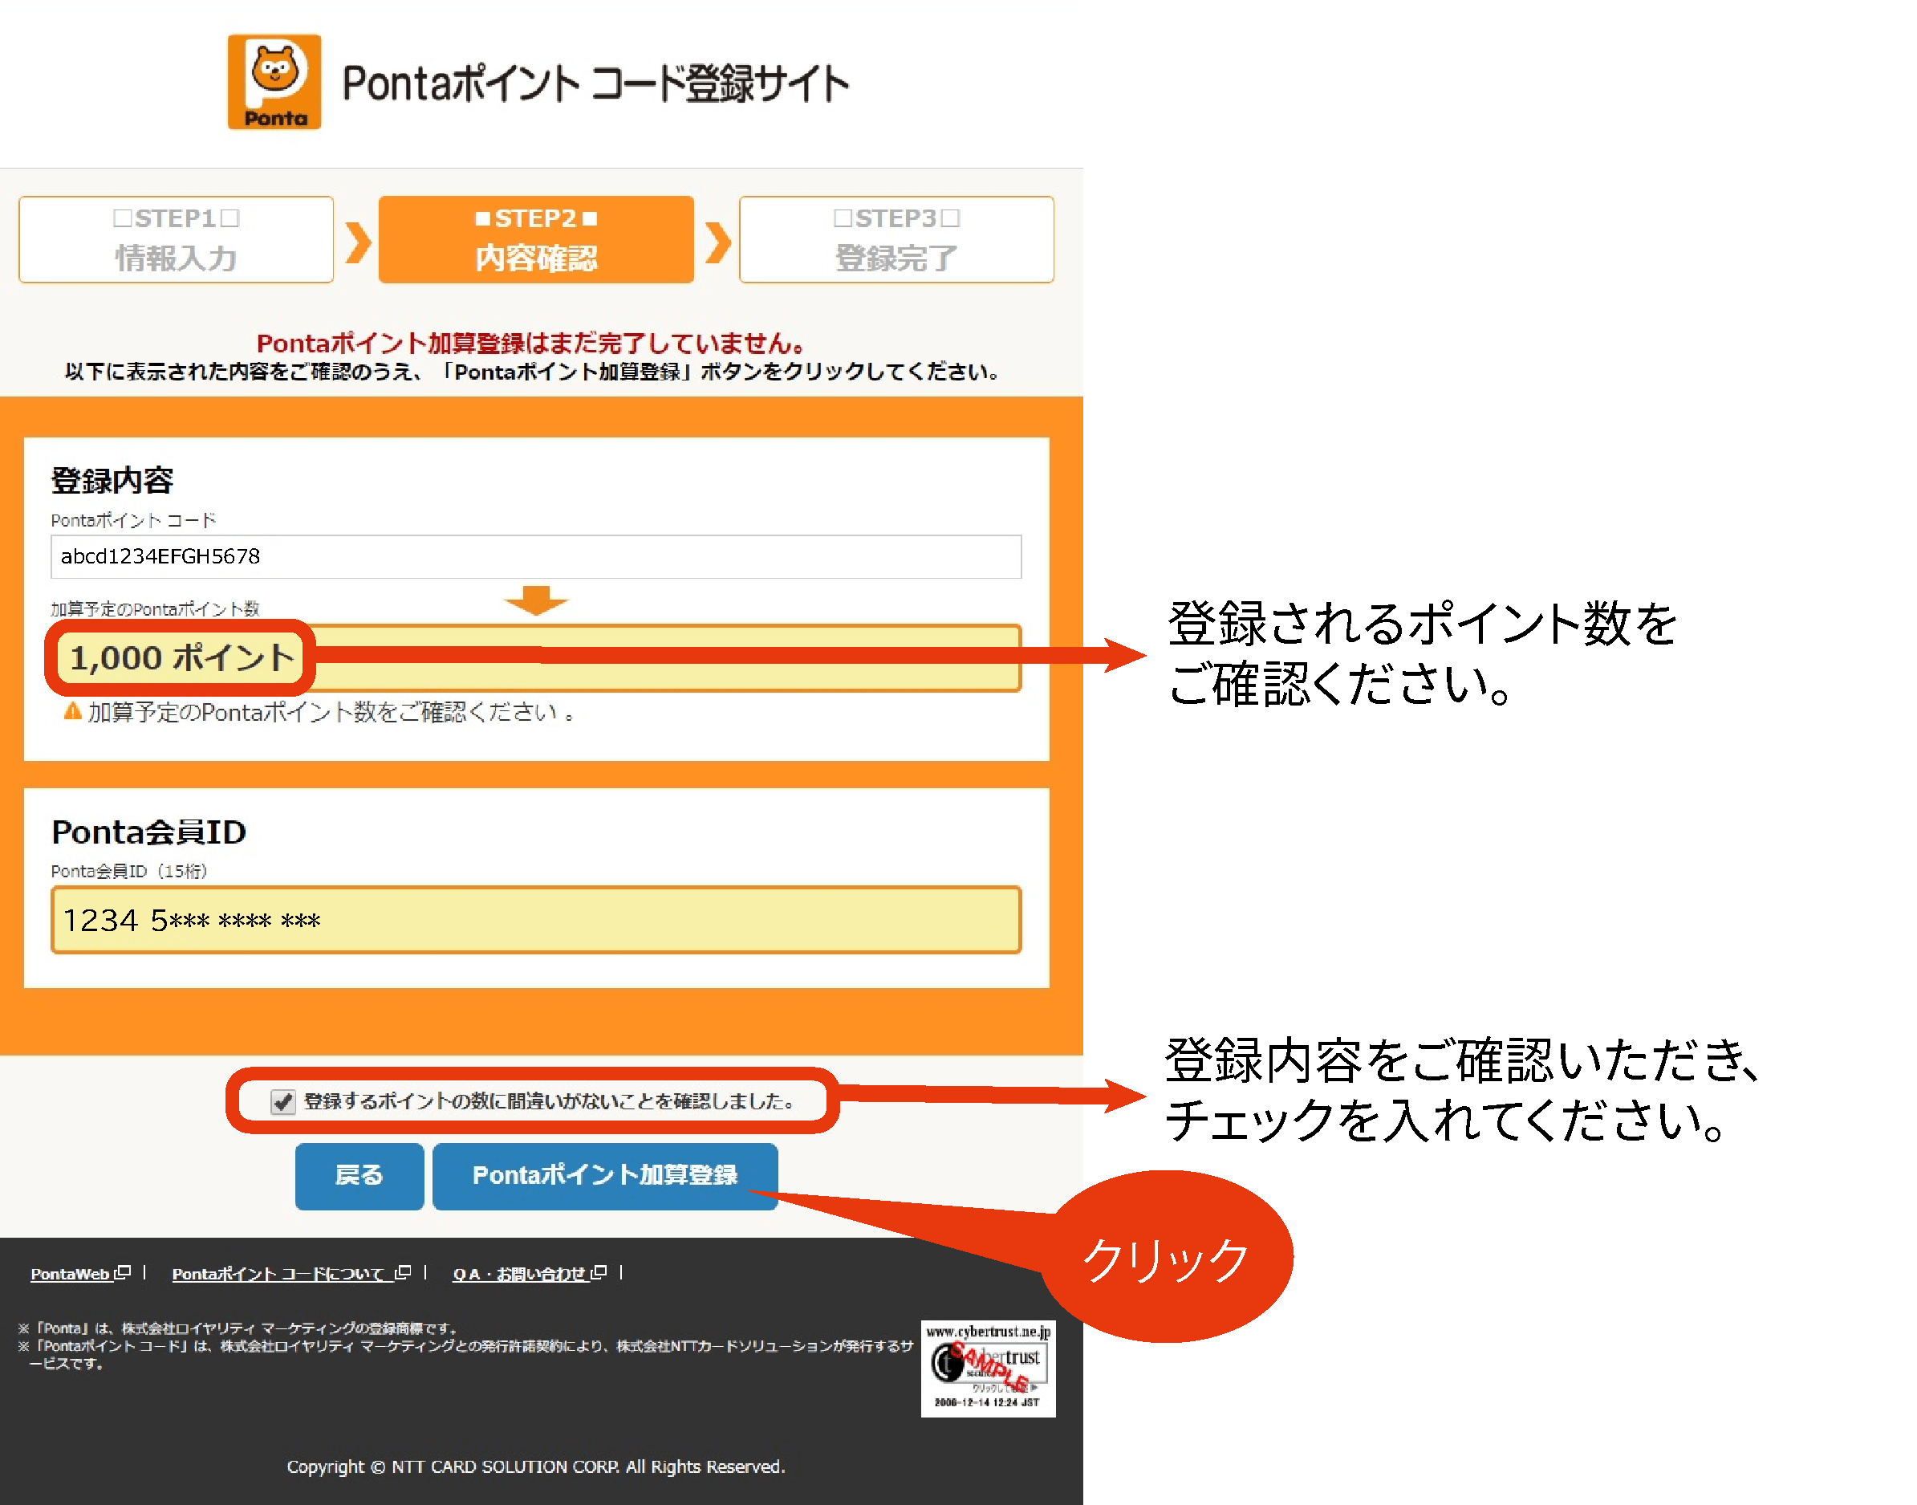Select the STEP1 情報入力 step
The height and width of the screenshot is (1505, 1917).
pyautogui.click(x=177, y=240)
